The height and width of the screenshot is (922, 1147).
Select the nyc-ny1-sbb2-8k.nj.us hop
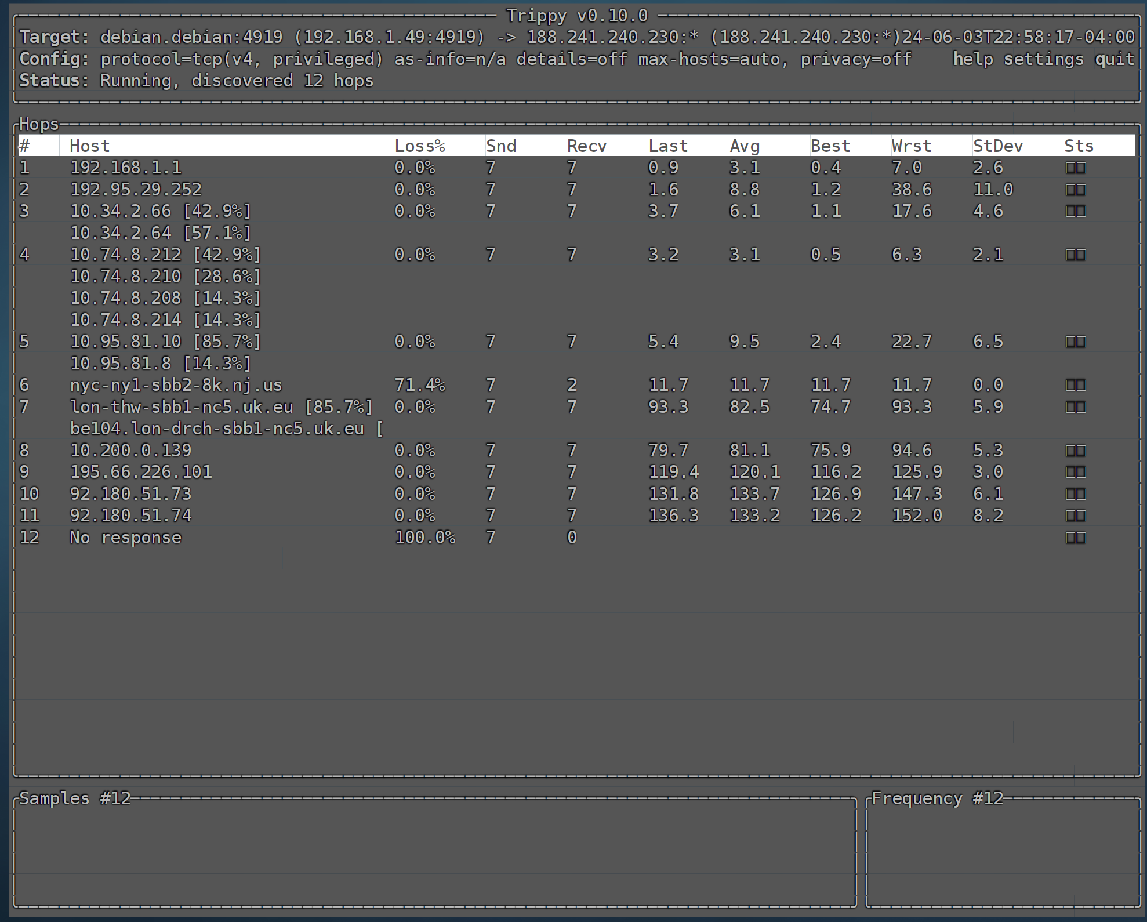(176, 385)
